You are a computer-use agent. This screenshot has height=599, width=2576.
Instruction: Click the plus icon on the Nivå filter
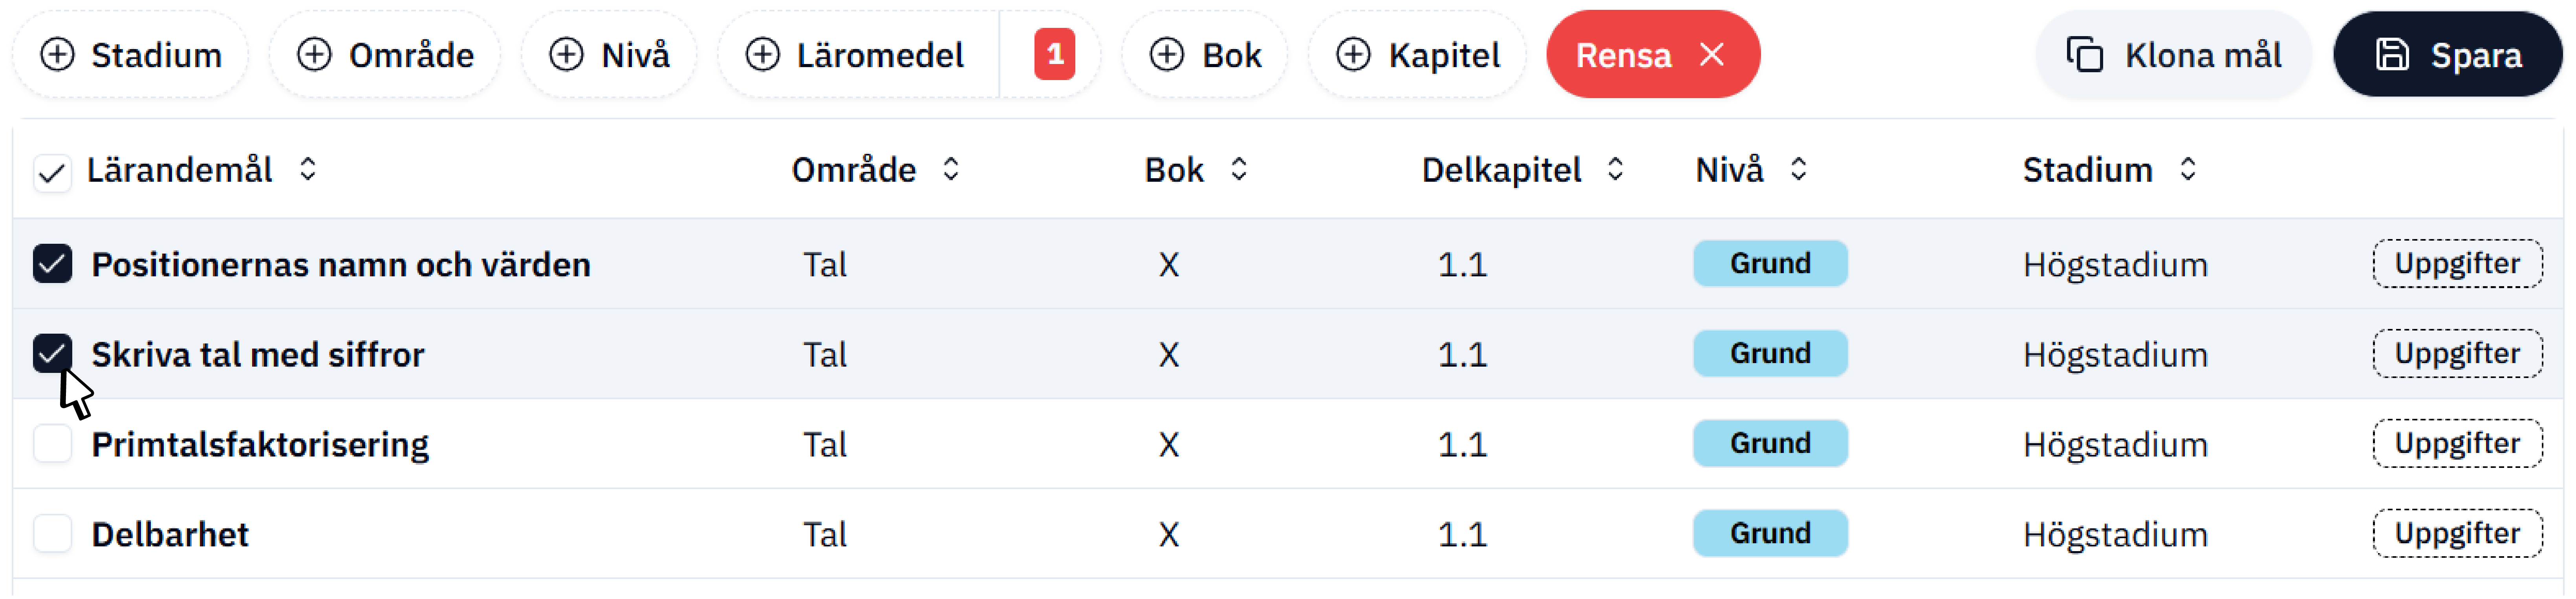[566, 55]
